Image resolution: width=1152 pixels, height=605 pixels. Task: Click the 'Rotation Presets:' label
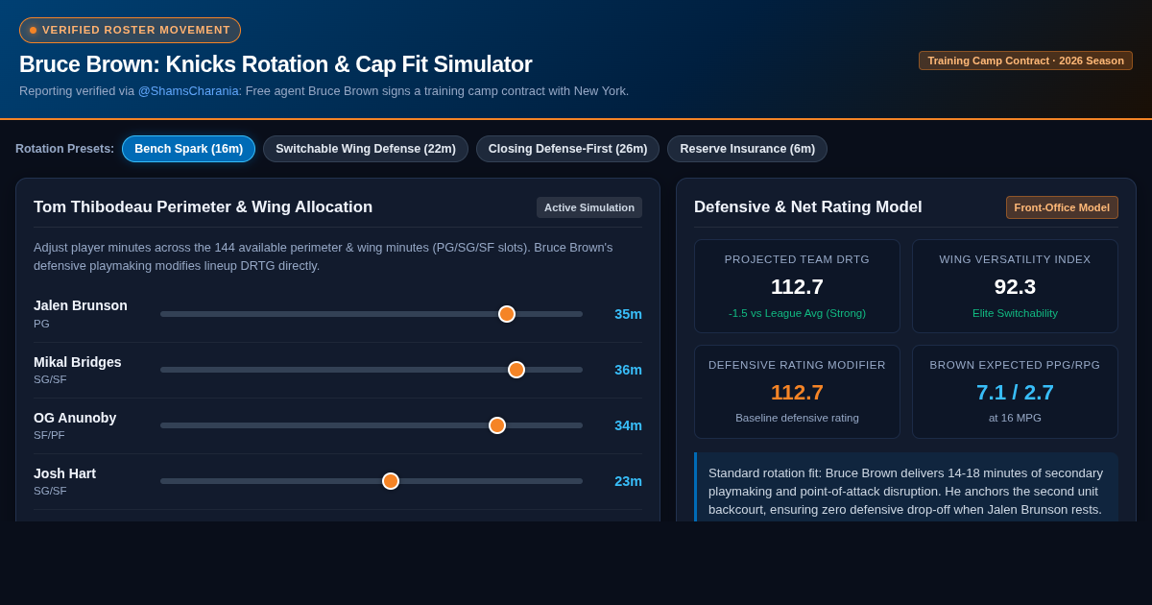[x=64, y=149]
